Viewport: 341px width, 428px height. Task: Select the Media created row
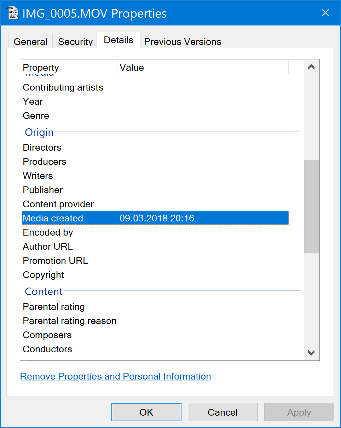coord(155,218)
